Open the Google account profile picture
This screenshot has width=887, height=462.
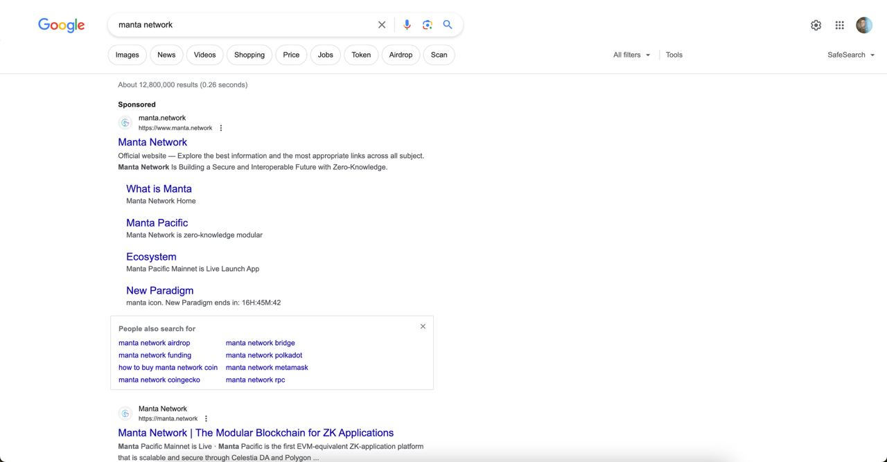coord(864,25)
